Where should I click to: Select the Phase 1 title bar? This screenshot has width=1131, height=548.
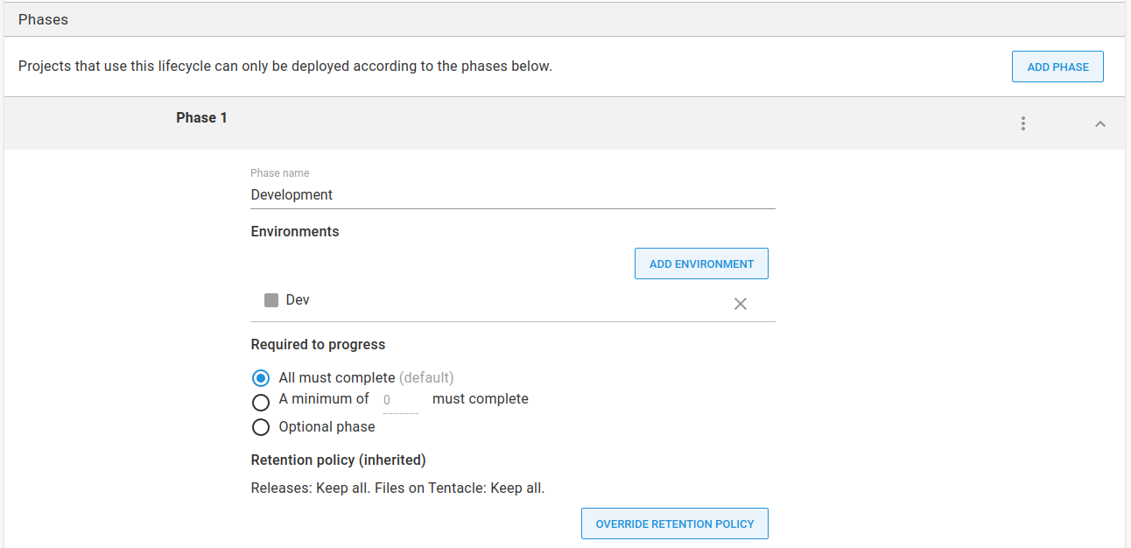tap(201, 116)
